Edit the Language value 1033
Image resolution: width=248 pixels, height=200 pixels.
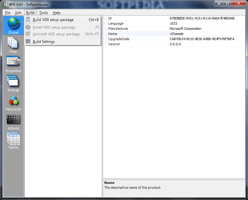pyautogui.click(x=173, y=23)
